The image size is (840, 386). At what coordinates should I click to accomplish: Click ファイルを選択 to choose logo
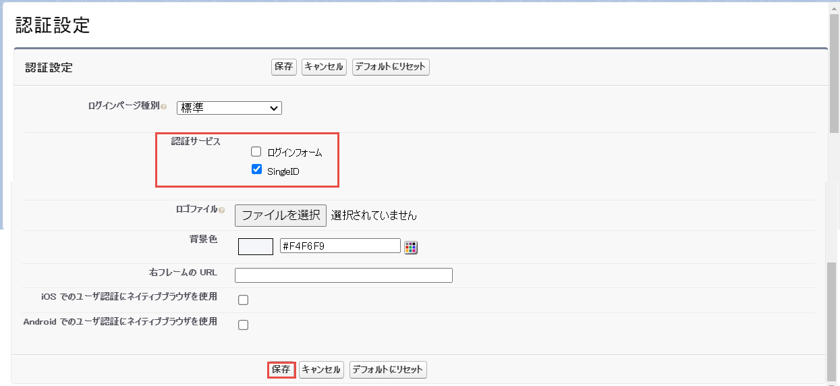point(281,215)
